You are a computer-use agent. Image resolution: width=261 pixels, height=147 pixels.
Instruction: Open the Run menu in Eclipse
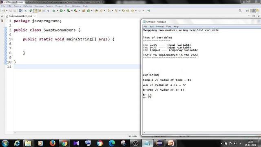67,6
